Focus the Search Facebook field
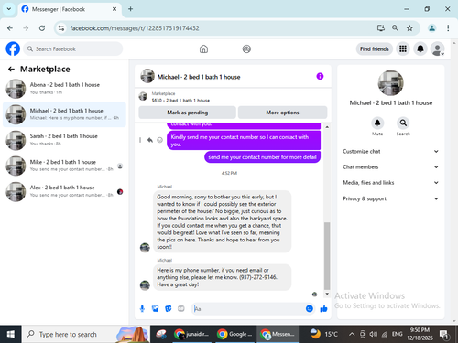 coord(73,48)
